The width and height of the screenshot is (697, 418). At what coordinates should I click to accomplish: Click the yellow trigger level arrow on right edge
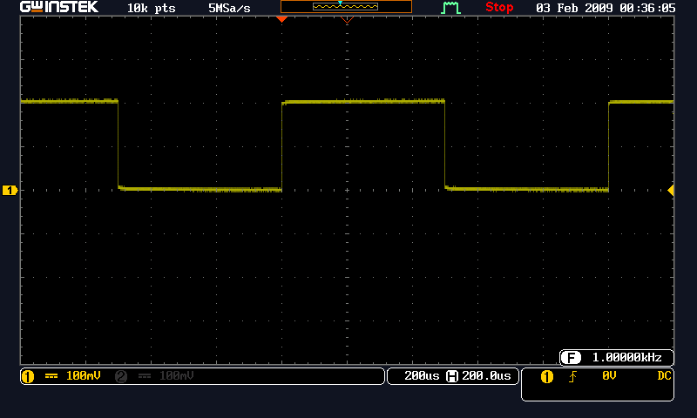point(670,190)
